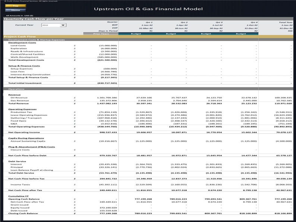Click Principal Qrt 3 value (2.833.665)
296x222 pixels.
coord(214,167)
